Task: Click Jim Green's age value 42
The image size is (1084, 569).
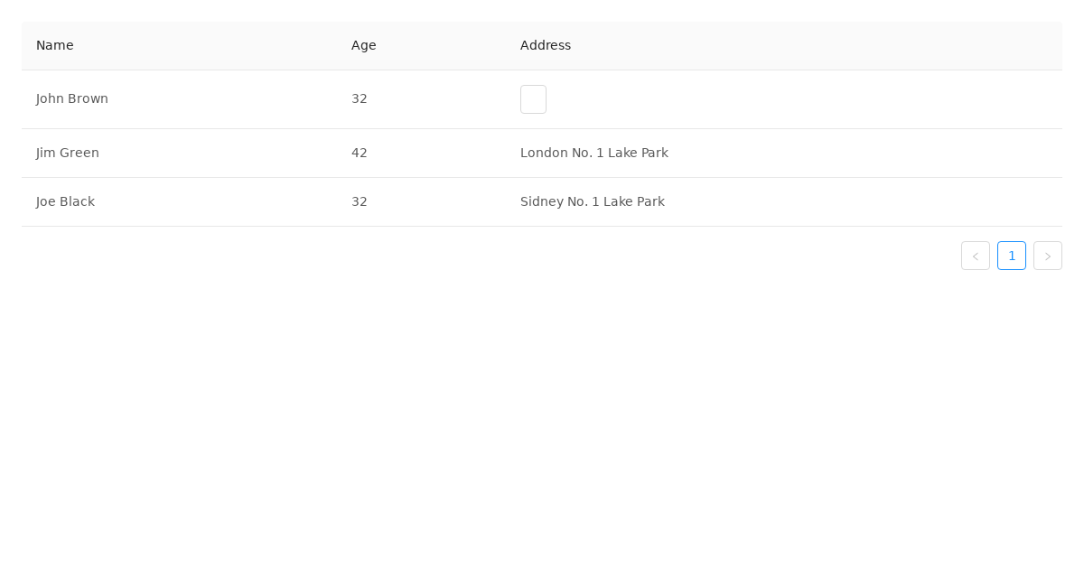Action: pos(360,153)
